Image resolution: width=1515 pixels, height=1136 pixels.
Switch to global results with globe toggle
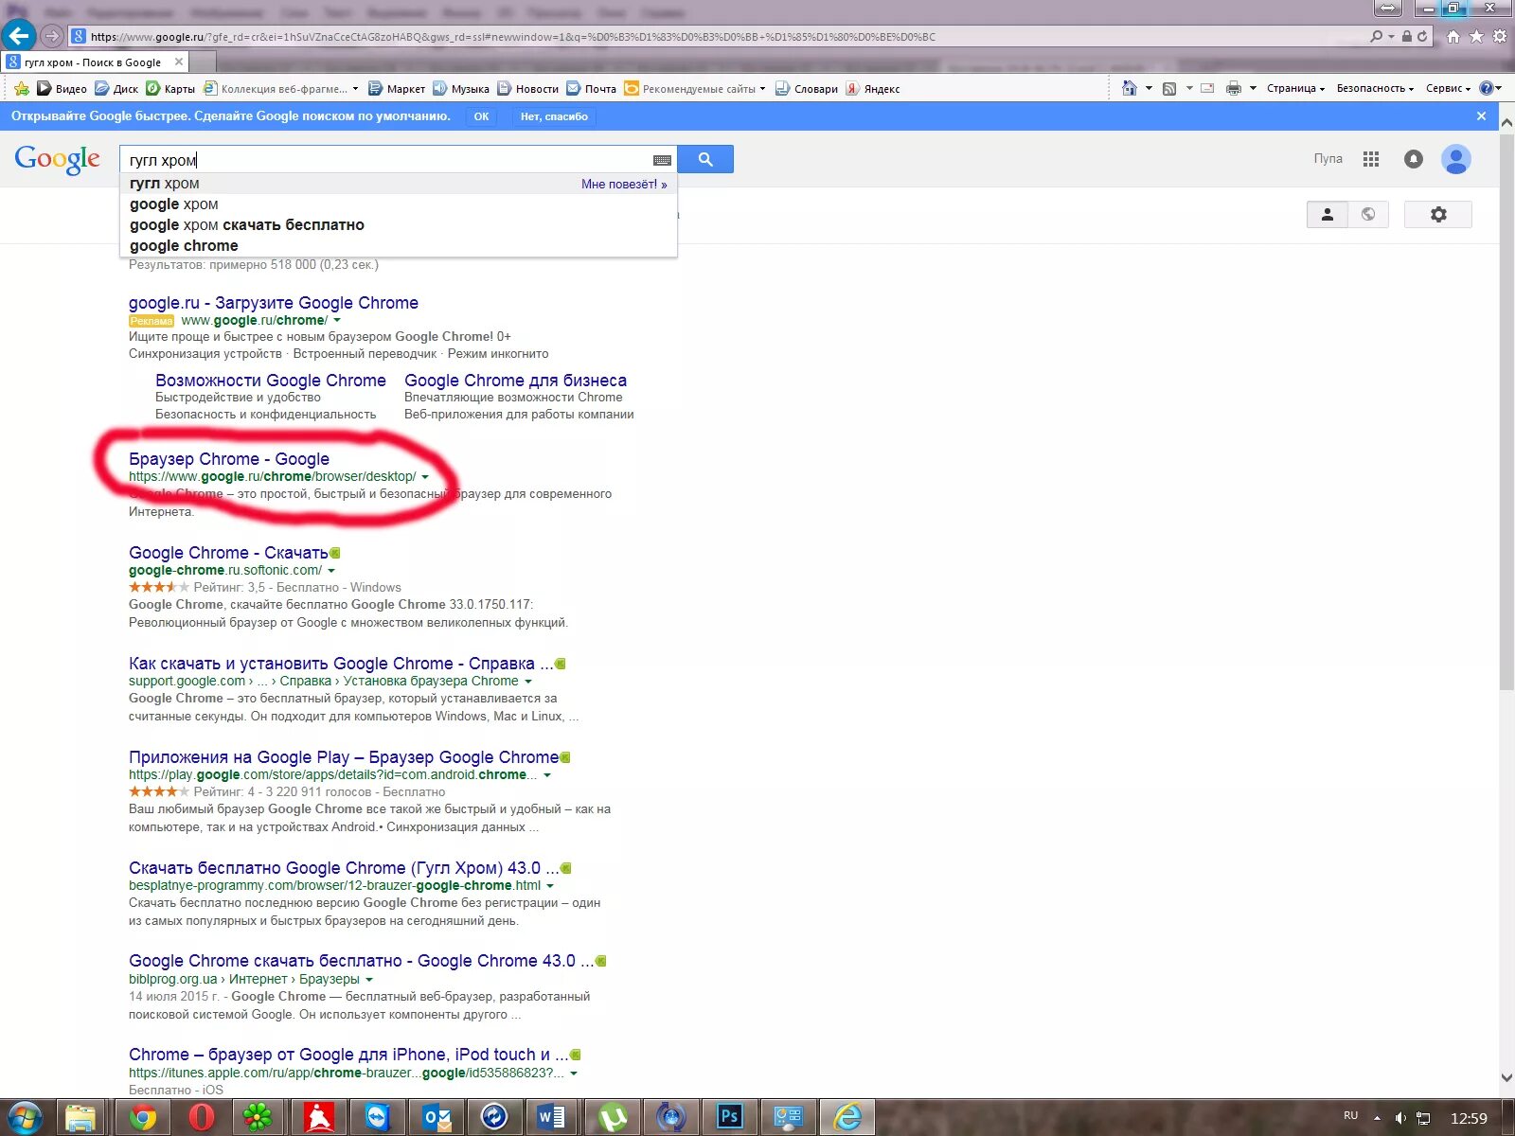click(x=1368, y=215)
